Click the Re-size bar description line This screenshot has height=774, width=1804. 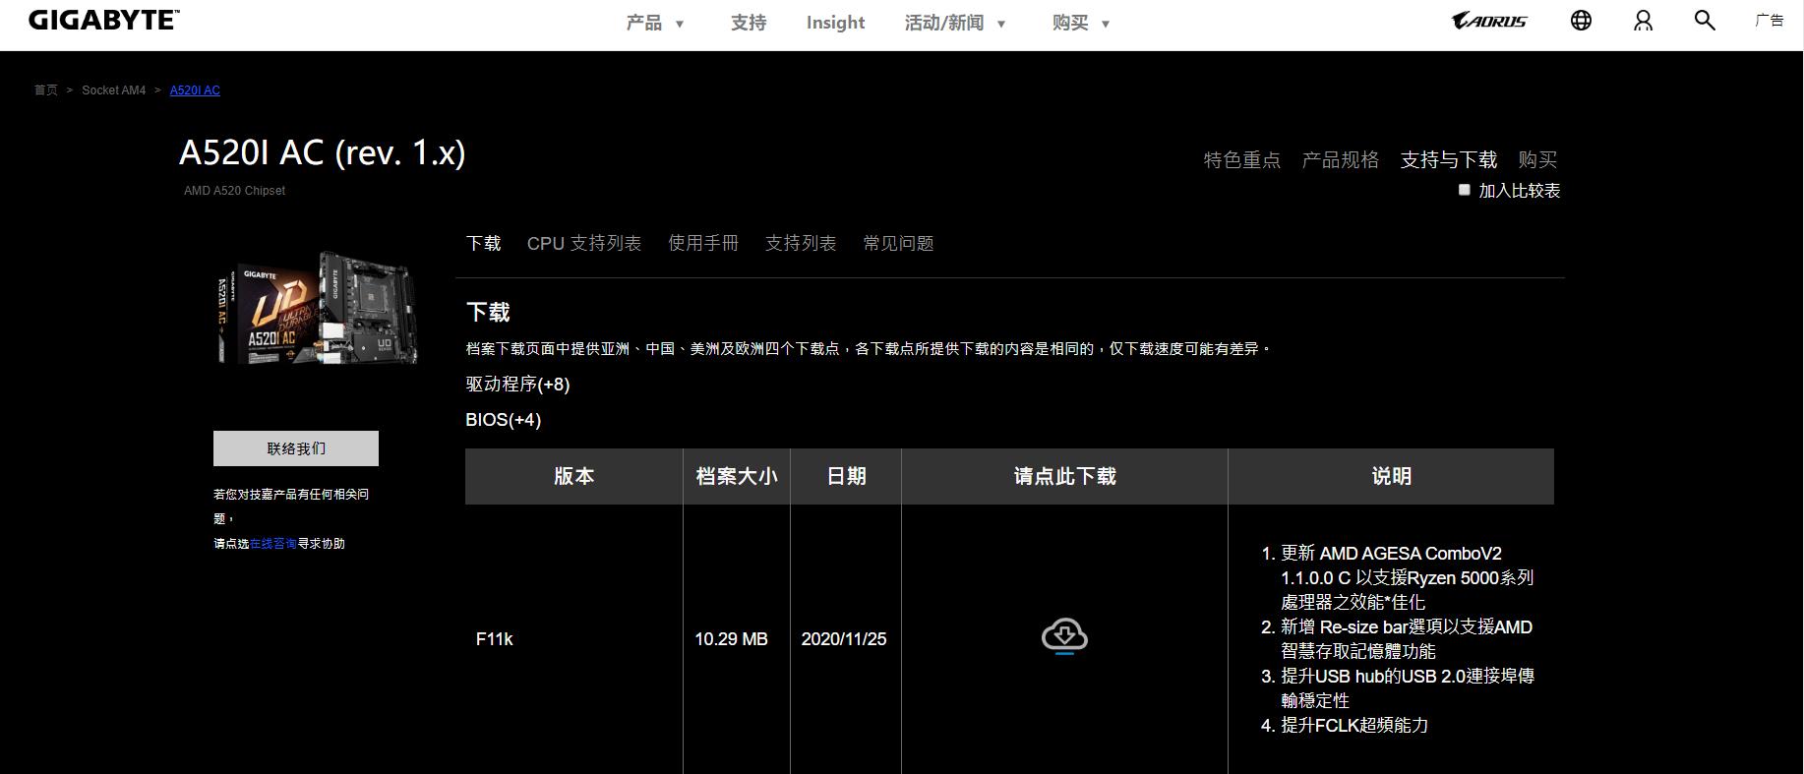(x=1407, y=639)
